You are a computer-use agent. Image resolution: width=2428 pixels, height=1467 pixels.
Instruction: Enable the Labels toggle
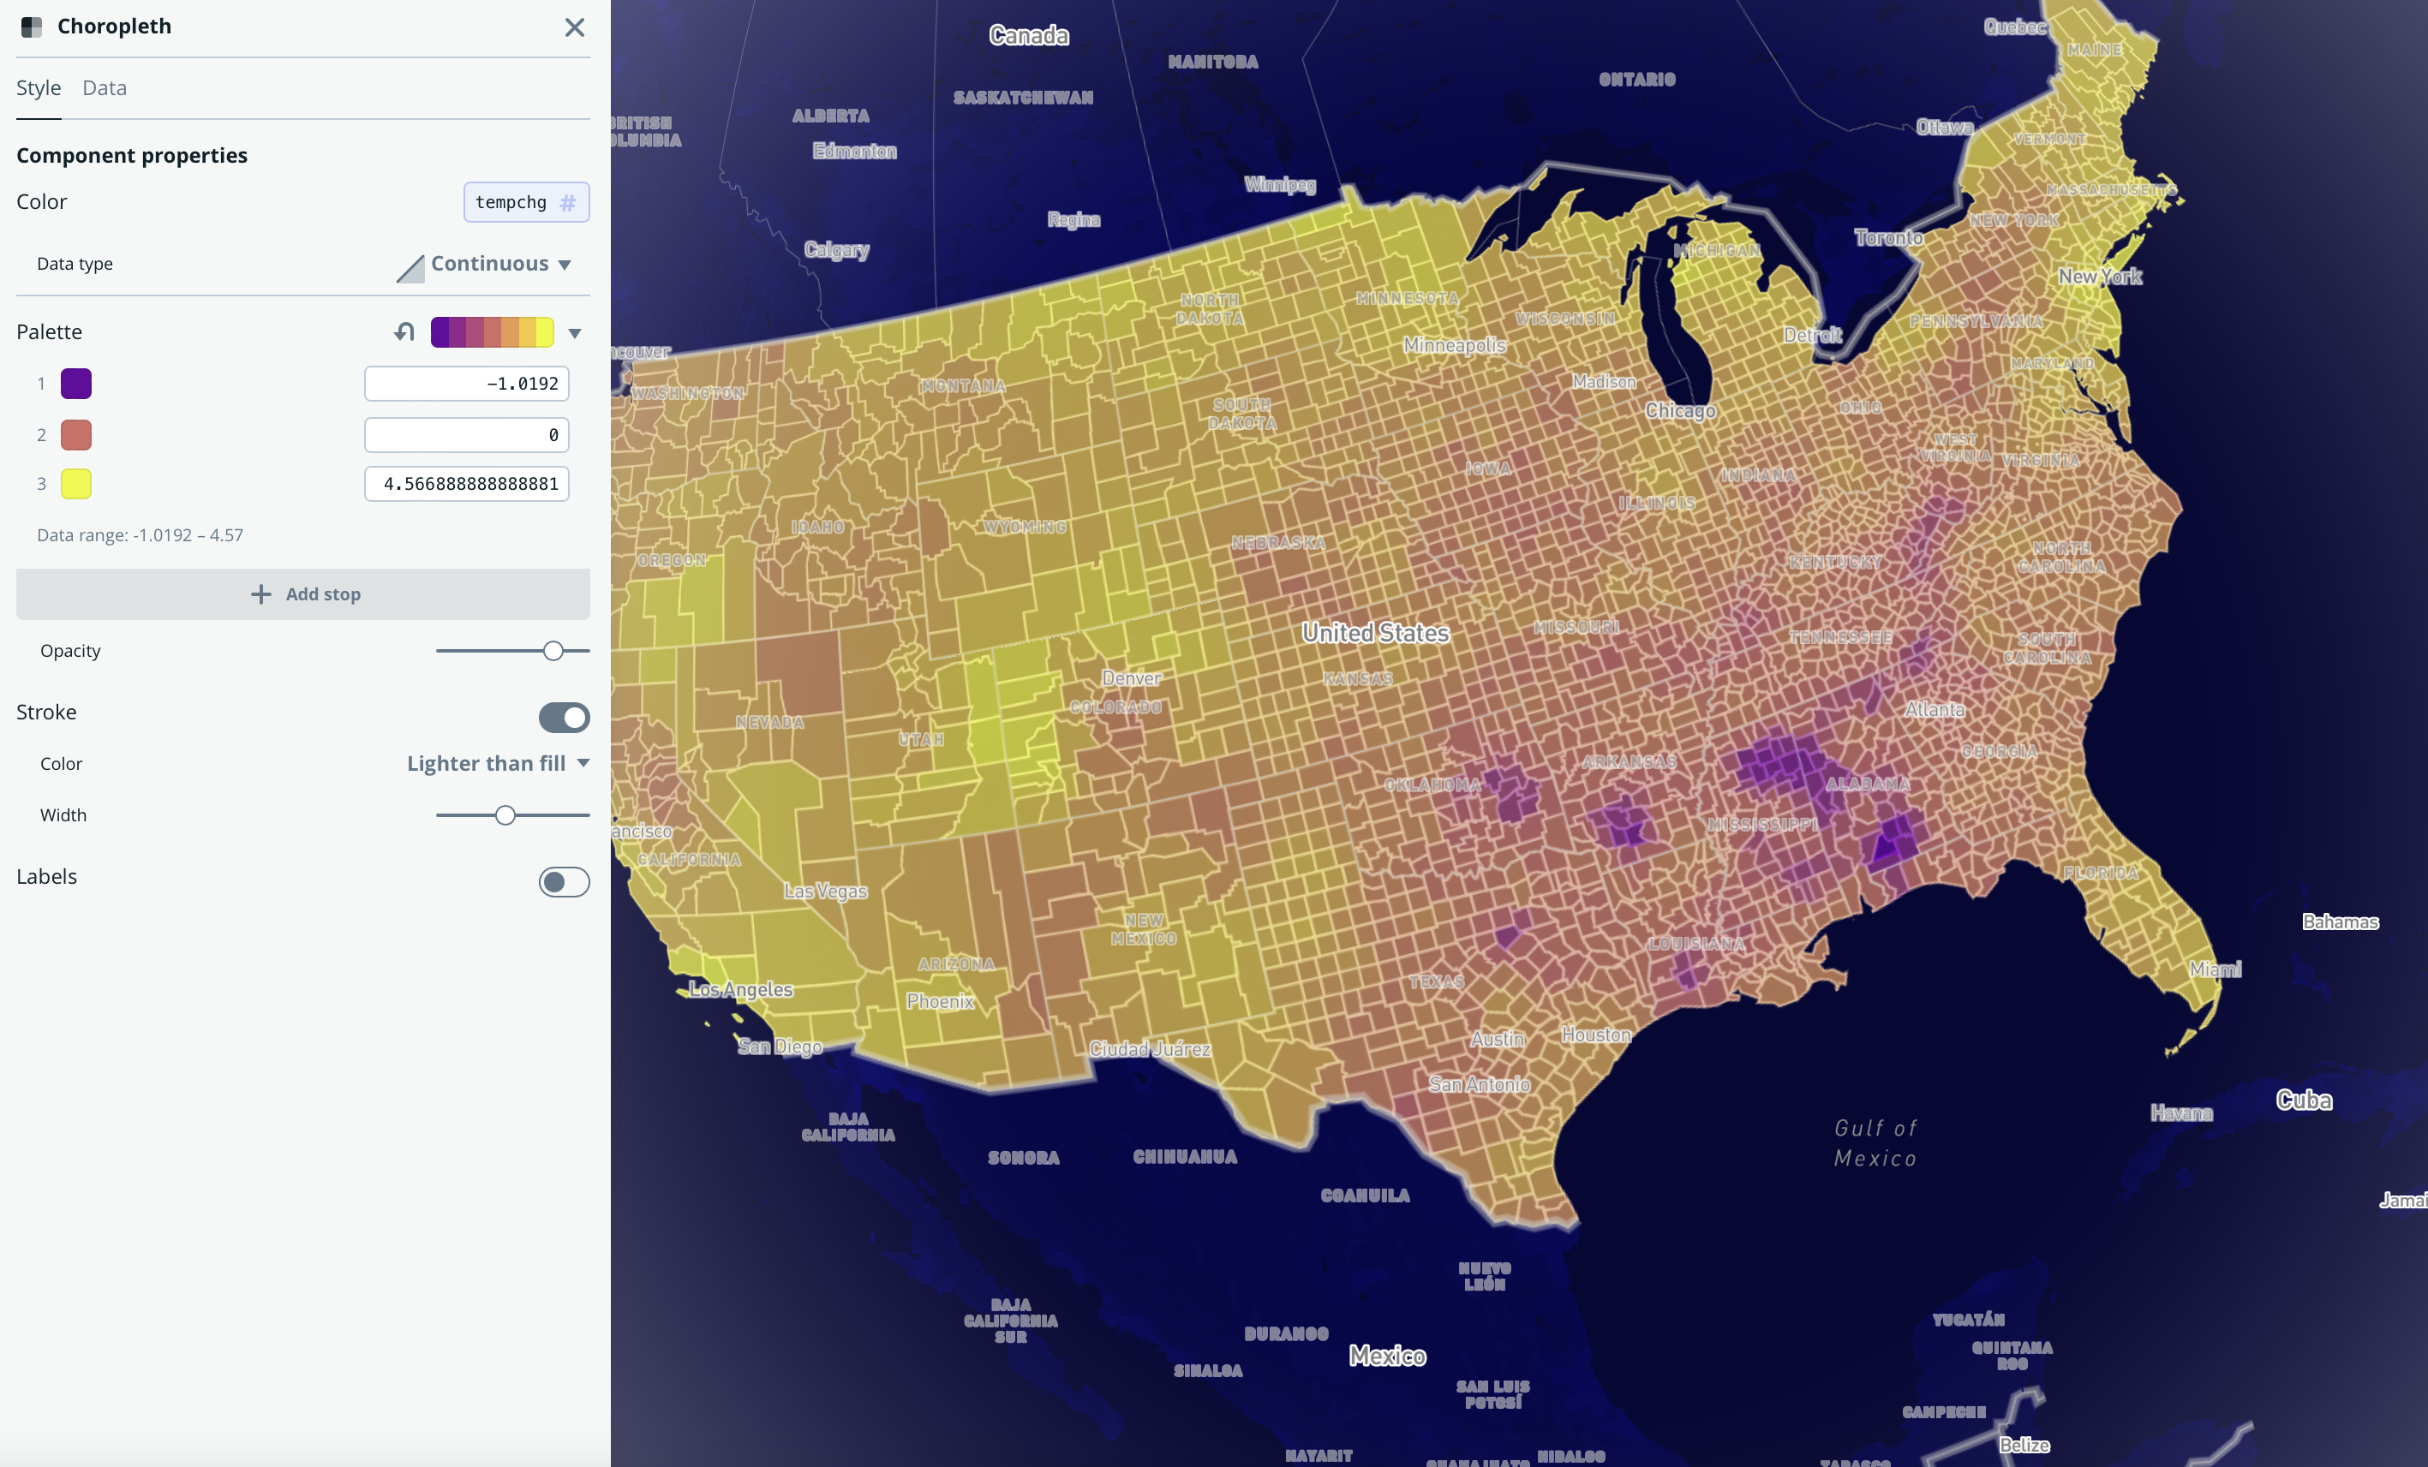563,882
